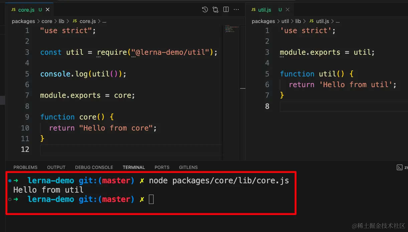Click 'const util' declaration in core.js

(62, 52)
